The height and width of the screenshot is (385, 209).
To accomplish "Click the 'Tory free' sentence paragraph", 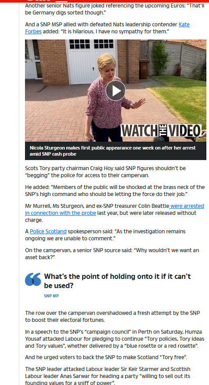I will 106,357.
